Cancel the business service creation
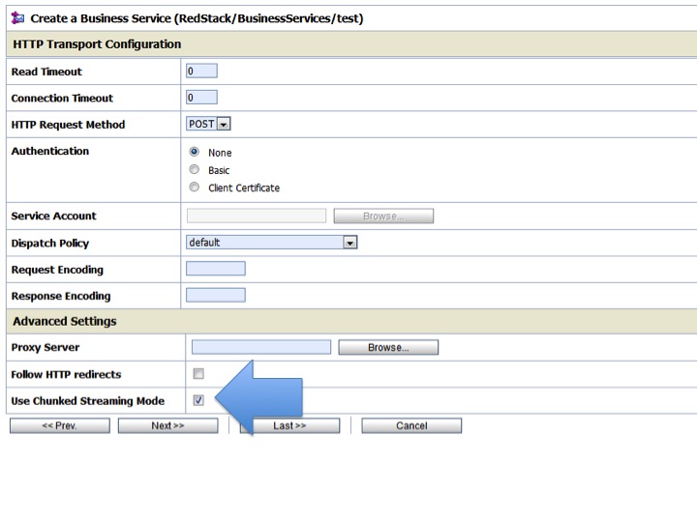The width and height of the screenshot is (697, 522). [411, 425]
